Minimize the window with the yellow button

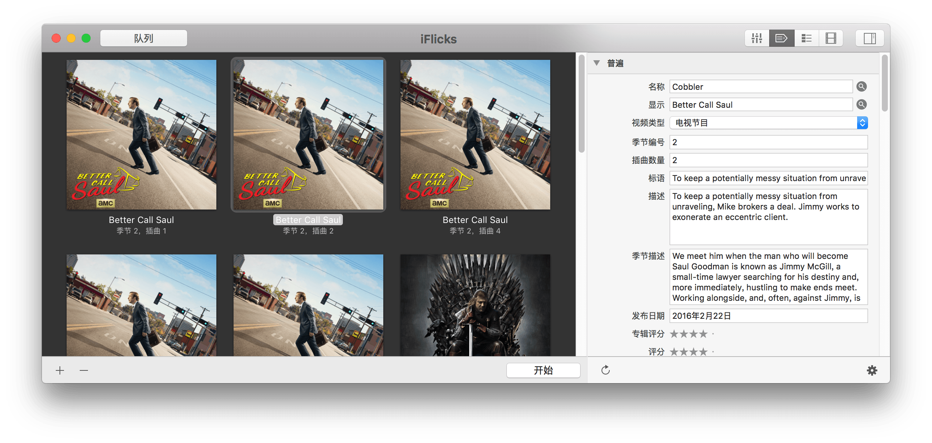pos(71,38)
